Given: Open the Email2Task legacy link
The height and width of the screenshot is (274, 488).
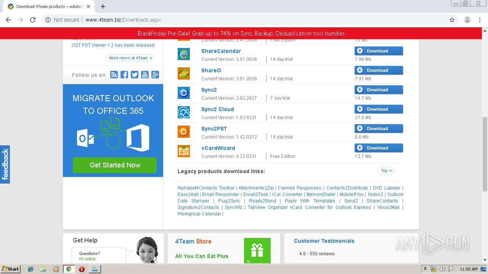Looking at the screenshot, I should 256,194.
